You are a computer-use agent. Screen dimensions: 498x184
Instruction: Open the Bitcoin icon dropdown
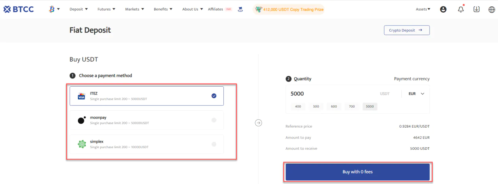[x=54, y=9]
